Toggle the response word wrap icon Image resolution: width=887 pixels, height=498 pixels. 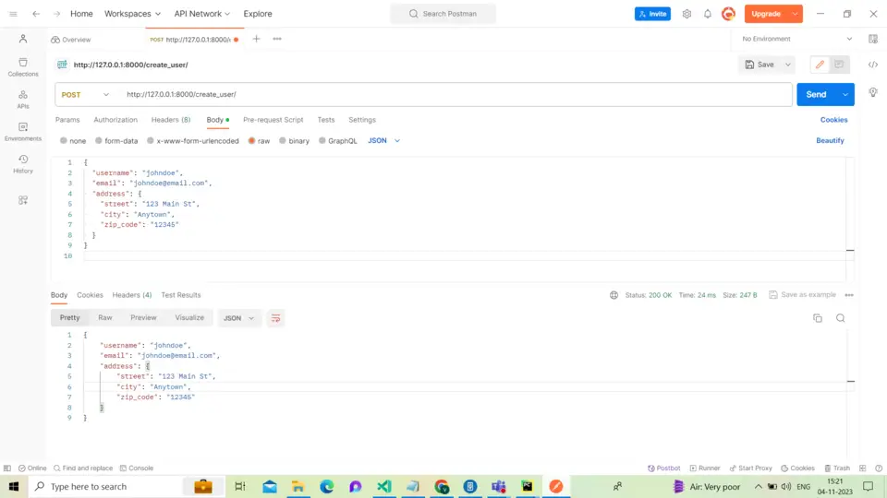tap(275, 318)
